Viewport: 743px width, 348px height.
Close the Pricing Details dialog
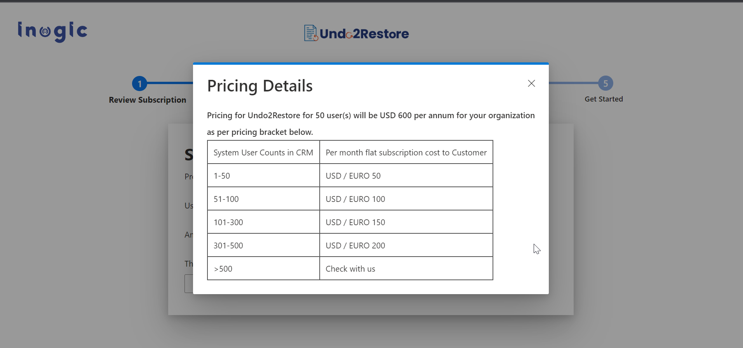pos(531,83)
